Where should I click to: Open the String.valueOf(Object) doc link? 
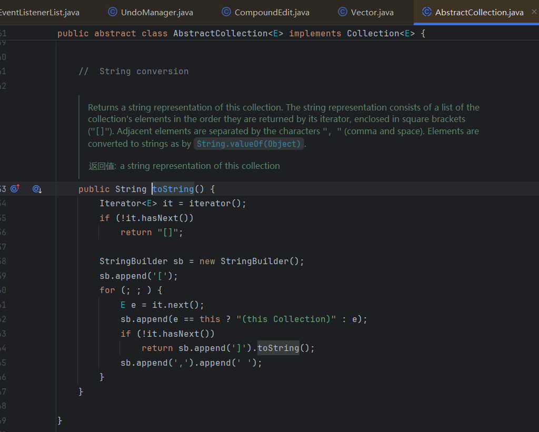(248, 144)
